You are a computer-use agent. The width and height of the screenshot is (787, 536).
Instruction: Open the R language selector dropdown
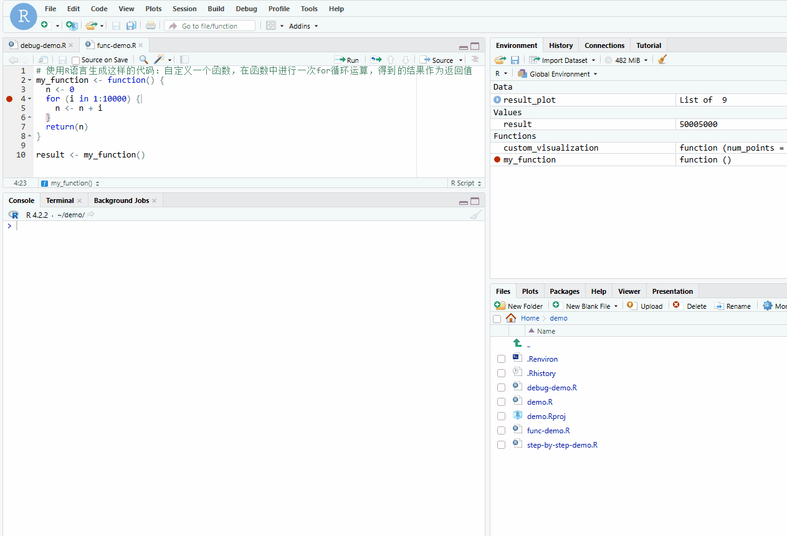501,74
